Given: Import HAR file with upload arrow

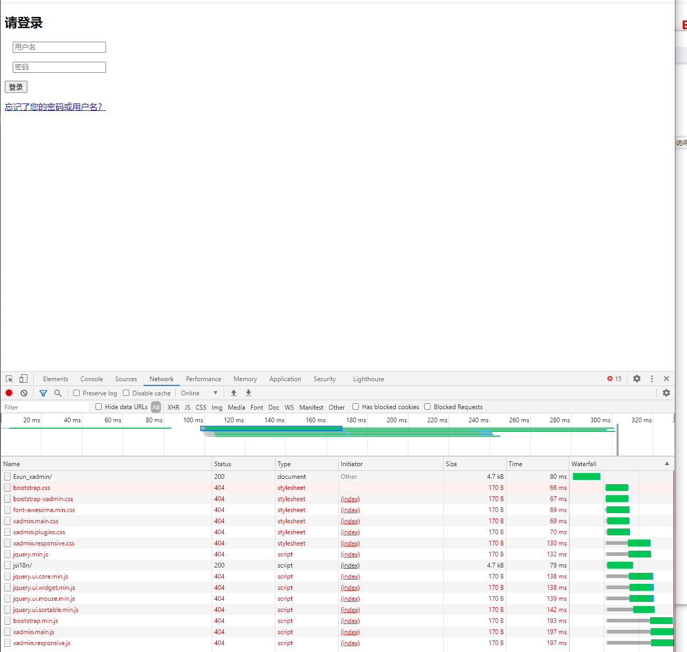Looking at the screenshot, I should click(x=234, y=393).
